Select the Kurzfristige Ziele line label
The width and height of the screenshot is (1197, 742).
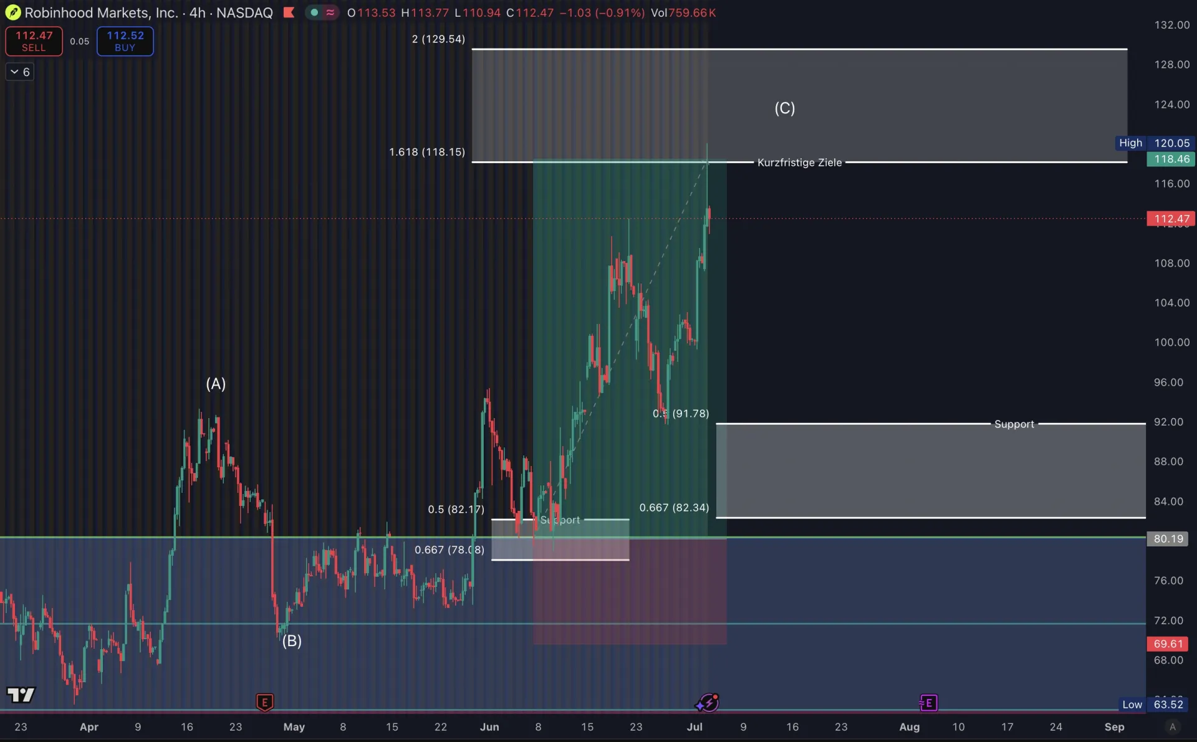pos(799,163)
